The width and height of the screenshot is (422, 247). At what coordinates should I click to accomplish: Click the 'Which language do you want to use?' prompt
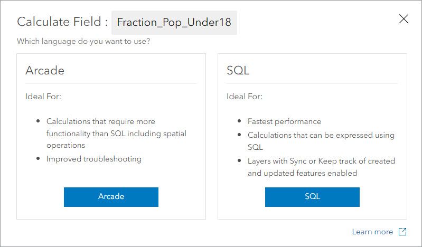point(83,41)
